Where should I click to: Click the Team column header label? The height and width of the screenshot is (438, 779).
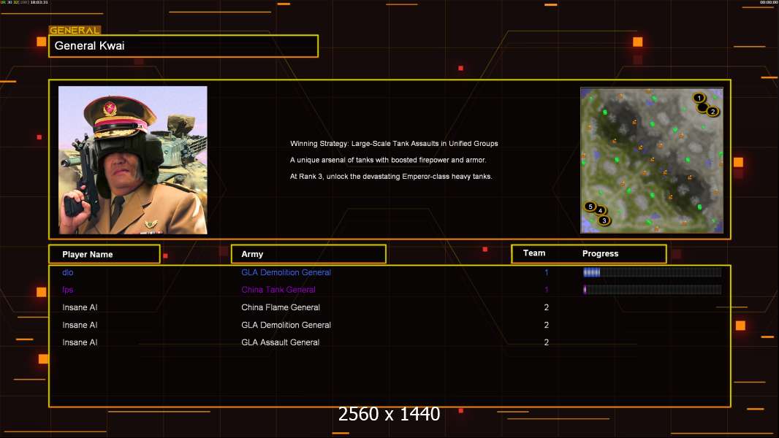pyautogui.click(x=534, y=253)
